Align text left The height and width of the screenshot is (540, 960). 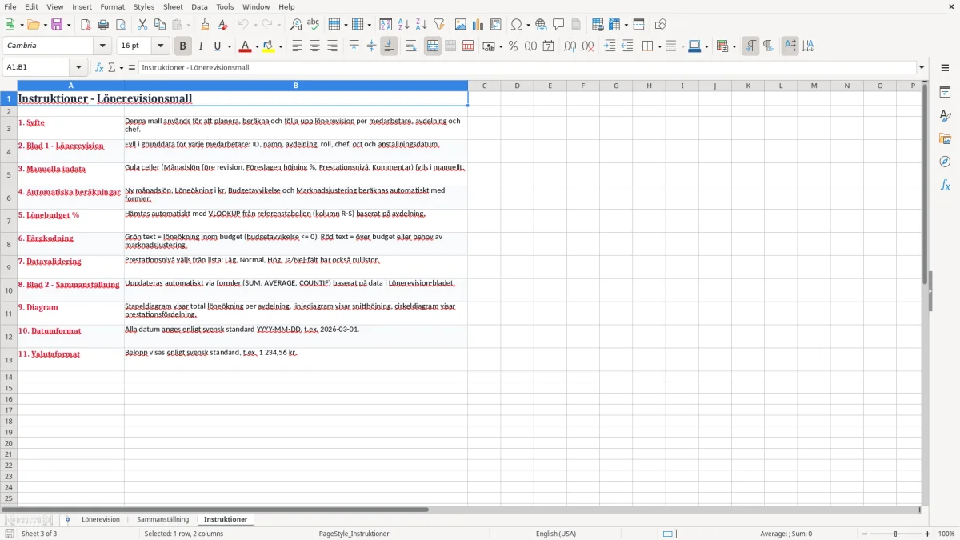pyautogui.click(x=298, y=46)
